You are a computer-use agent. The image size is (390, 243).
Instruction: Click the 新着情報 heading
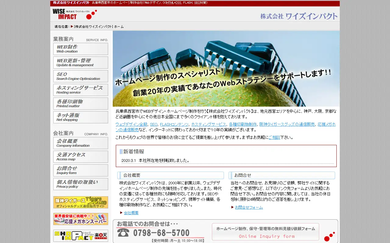[x=133, y=152]
